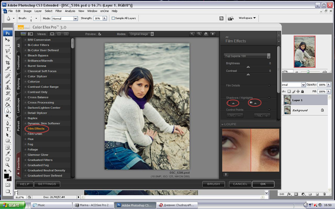Select the Magic Wand tool

[8, 57]
